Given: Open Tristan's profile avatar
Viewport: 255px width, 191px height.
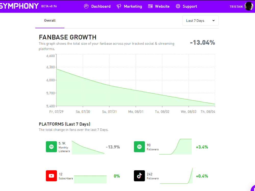Looking at the screenshot, I should (249, 6).
